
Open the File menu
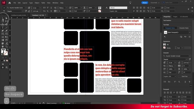coord(15,3)
